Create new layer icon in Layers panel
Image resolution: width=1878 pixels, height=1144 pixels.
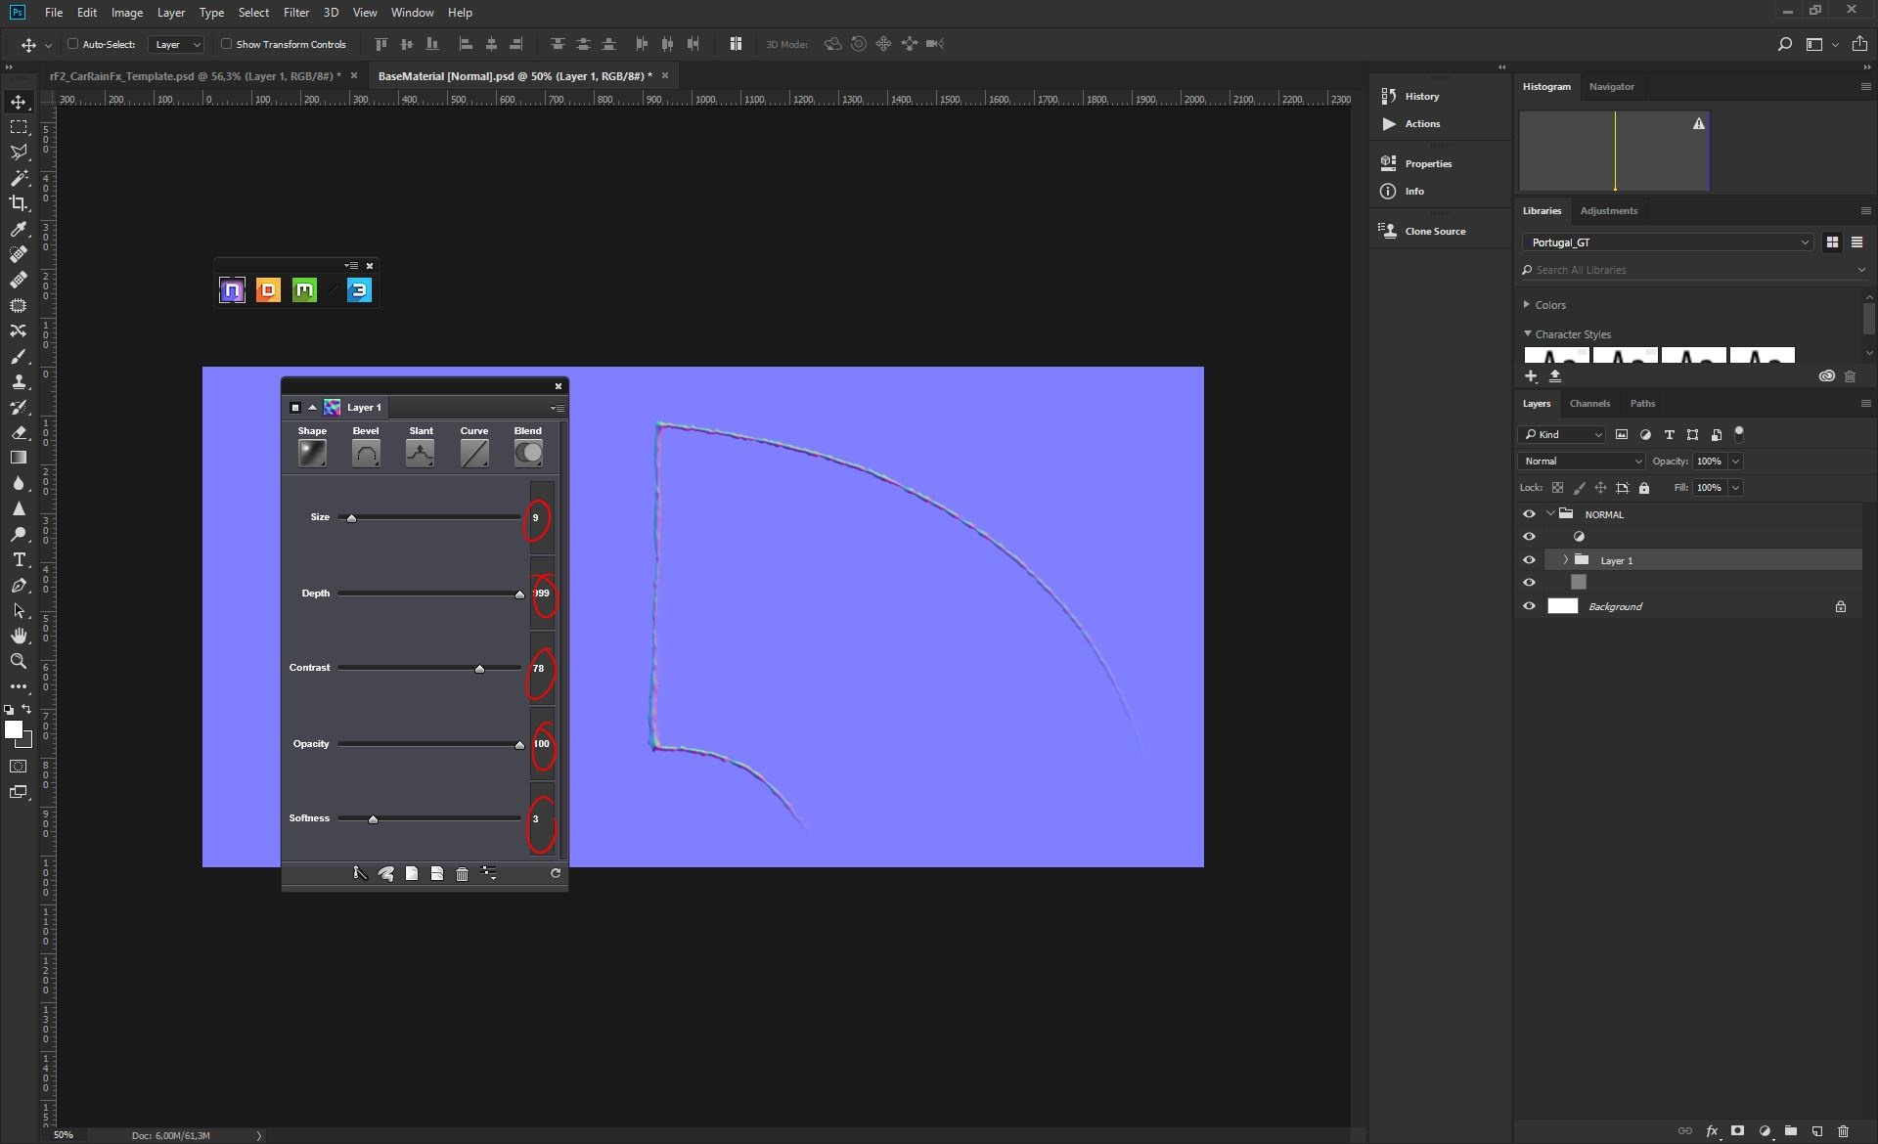[x=1817, y=1131]
